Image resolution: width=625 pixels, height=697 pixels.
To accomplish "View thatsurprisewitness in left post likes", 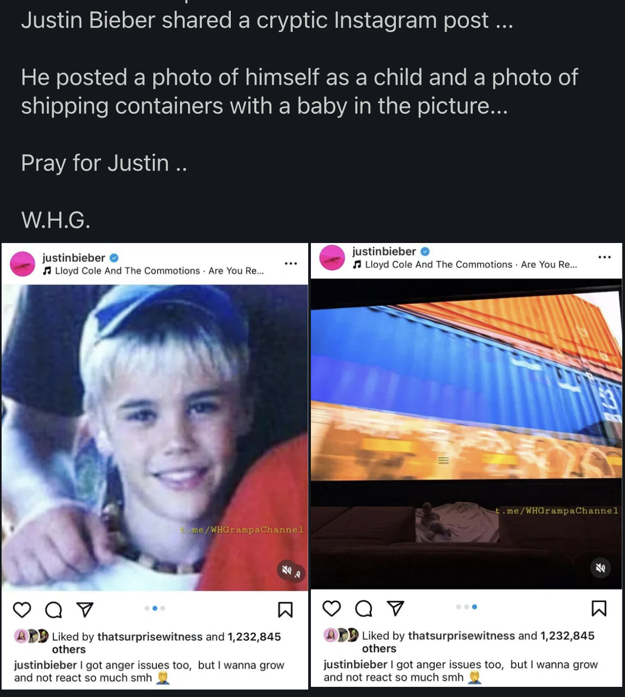I will coord(150,637).
